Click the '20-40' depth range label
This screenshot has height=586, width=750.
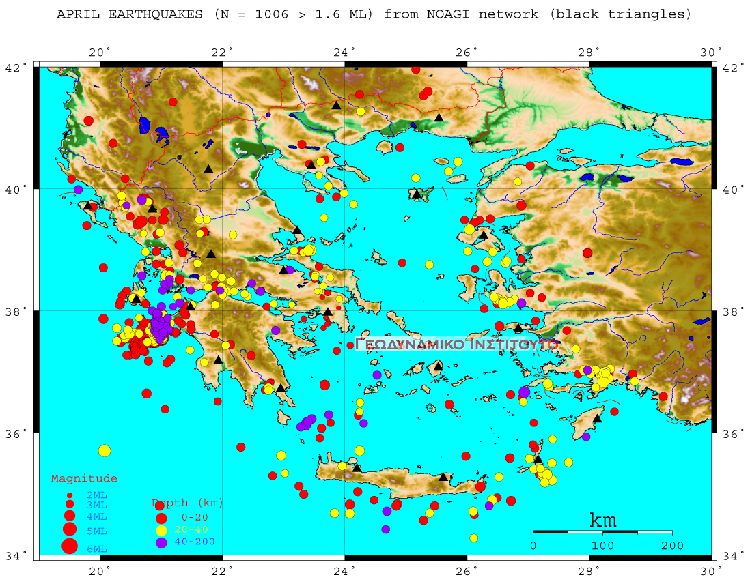[191, 529]
